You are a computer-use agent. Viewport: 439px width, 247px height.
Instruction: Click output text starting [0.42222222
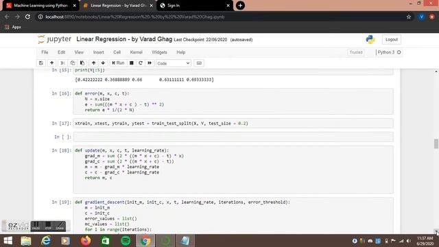144,80
